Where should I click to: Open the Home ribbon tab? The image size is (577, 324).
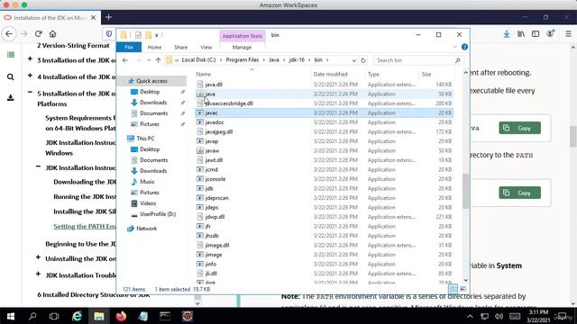point(154,48)
